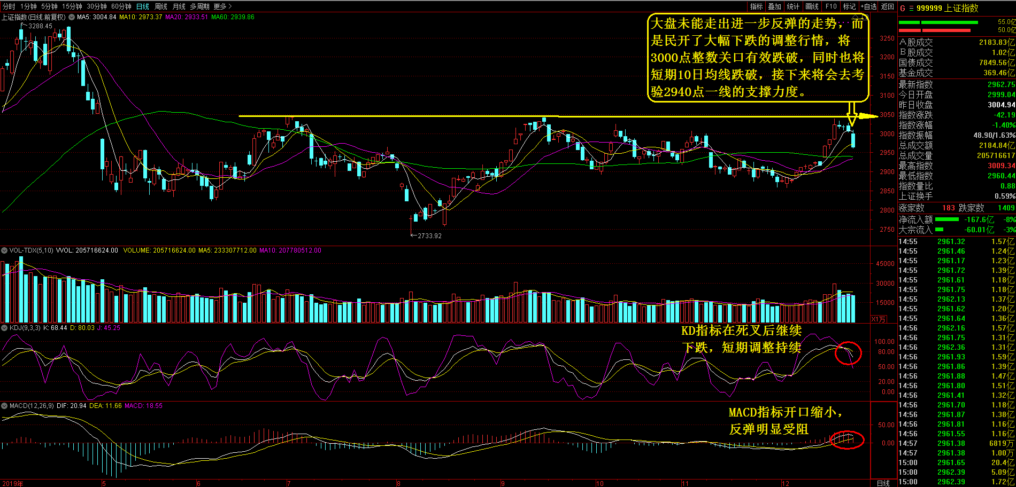The height and width of the screenshot is (487, 1016).
Task: Click the 统计 statistics button
Action: pyautogui.click(x=793, y=6)
